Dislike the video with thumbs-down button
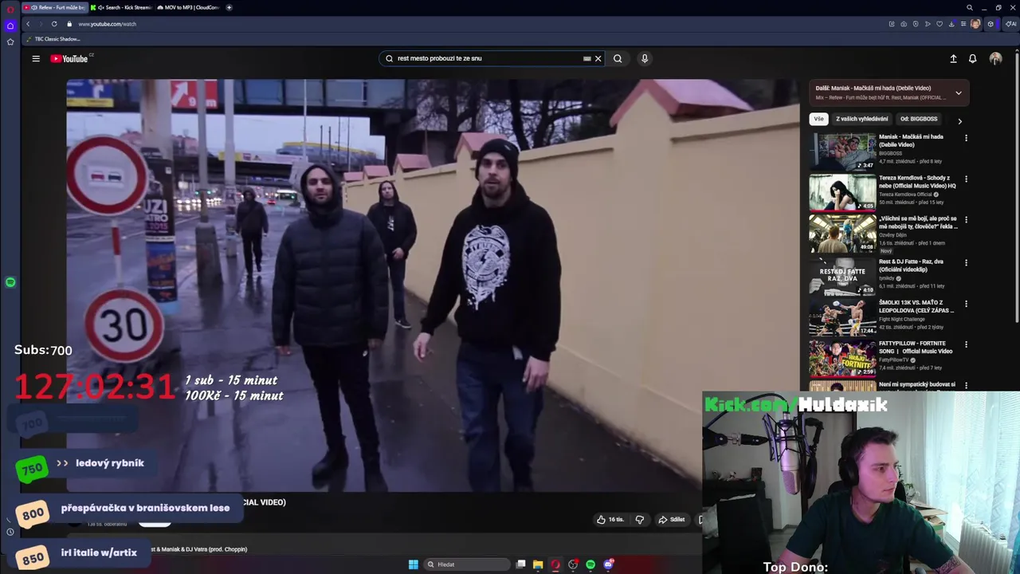The width and height of the screenshot is (1020, 574). [639, 520]
